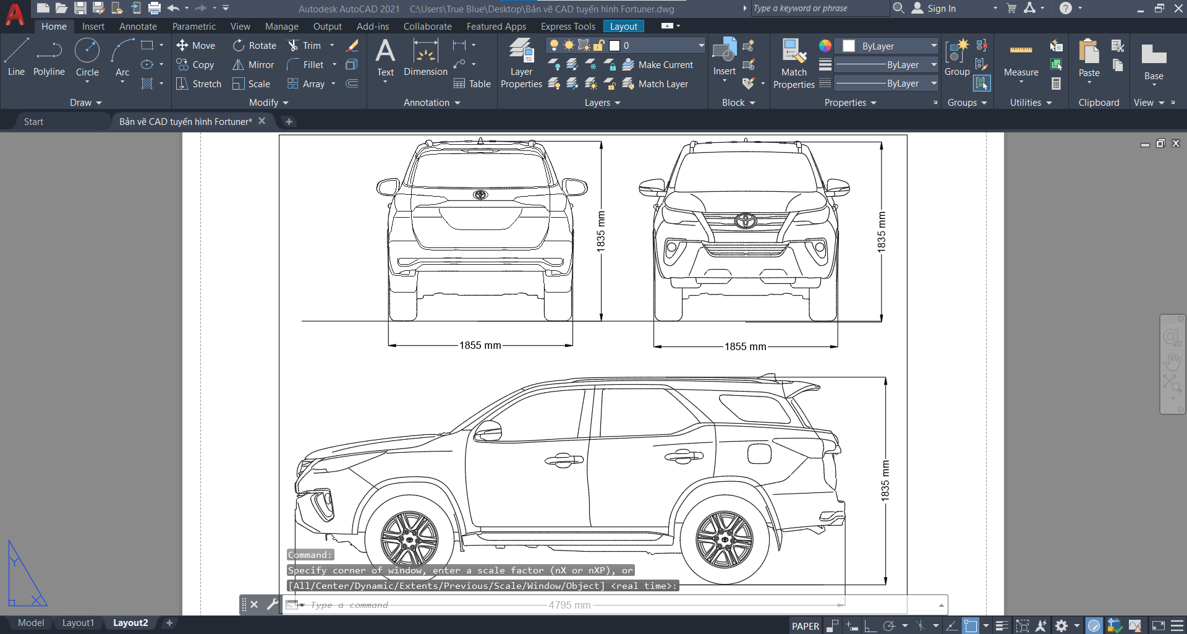Activate the Mirror tool

(x=253, y=64)
